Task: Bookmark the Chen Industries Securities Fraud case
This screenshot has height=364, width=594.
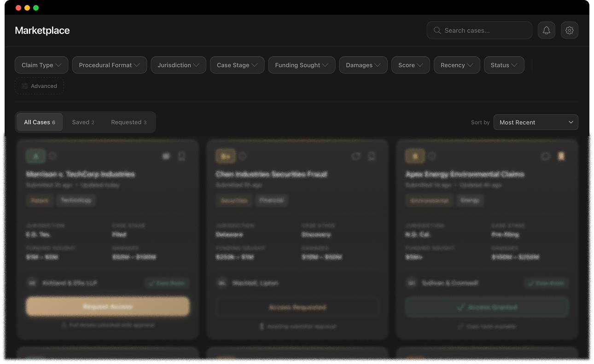Action: 372,156
